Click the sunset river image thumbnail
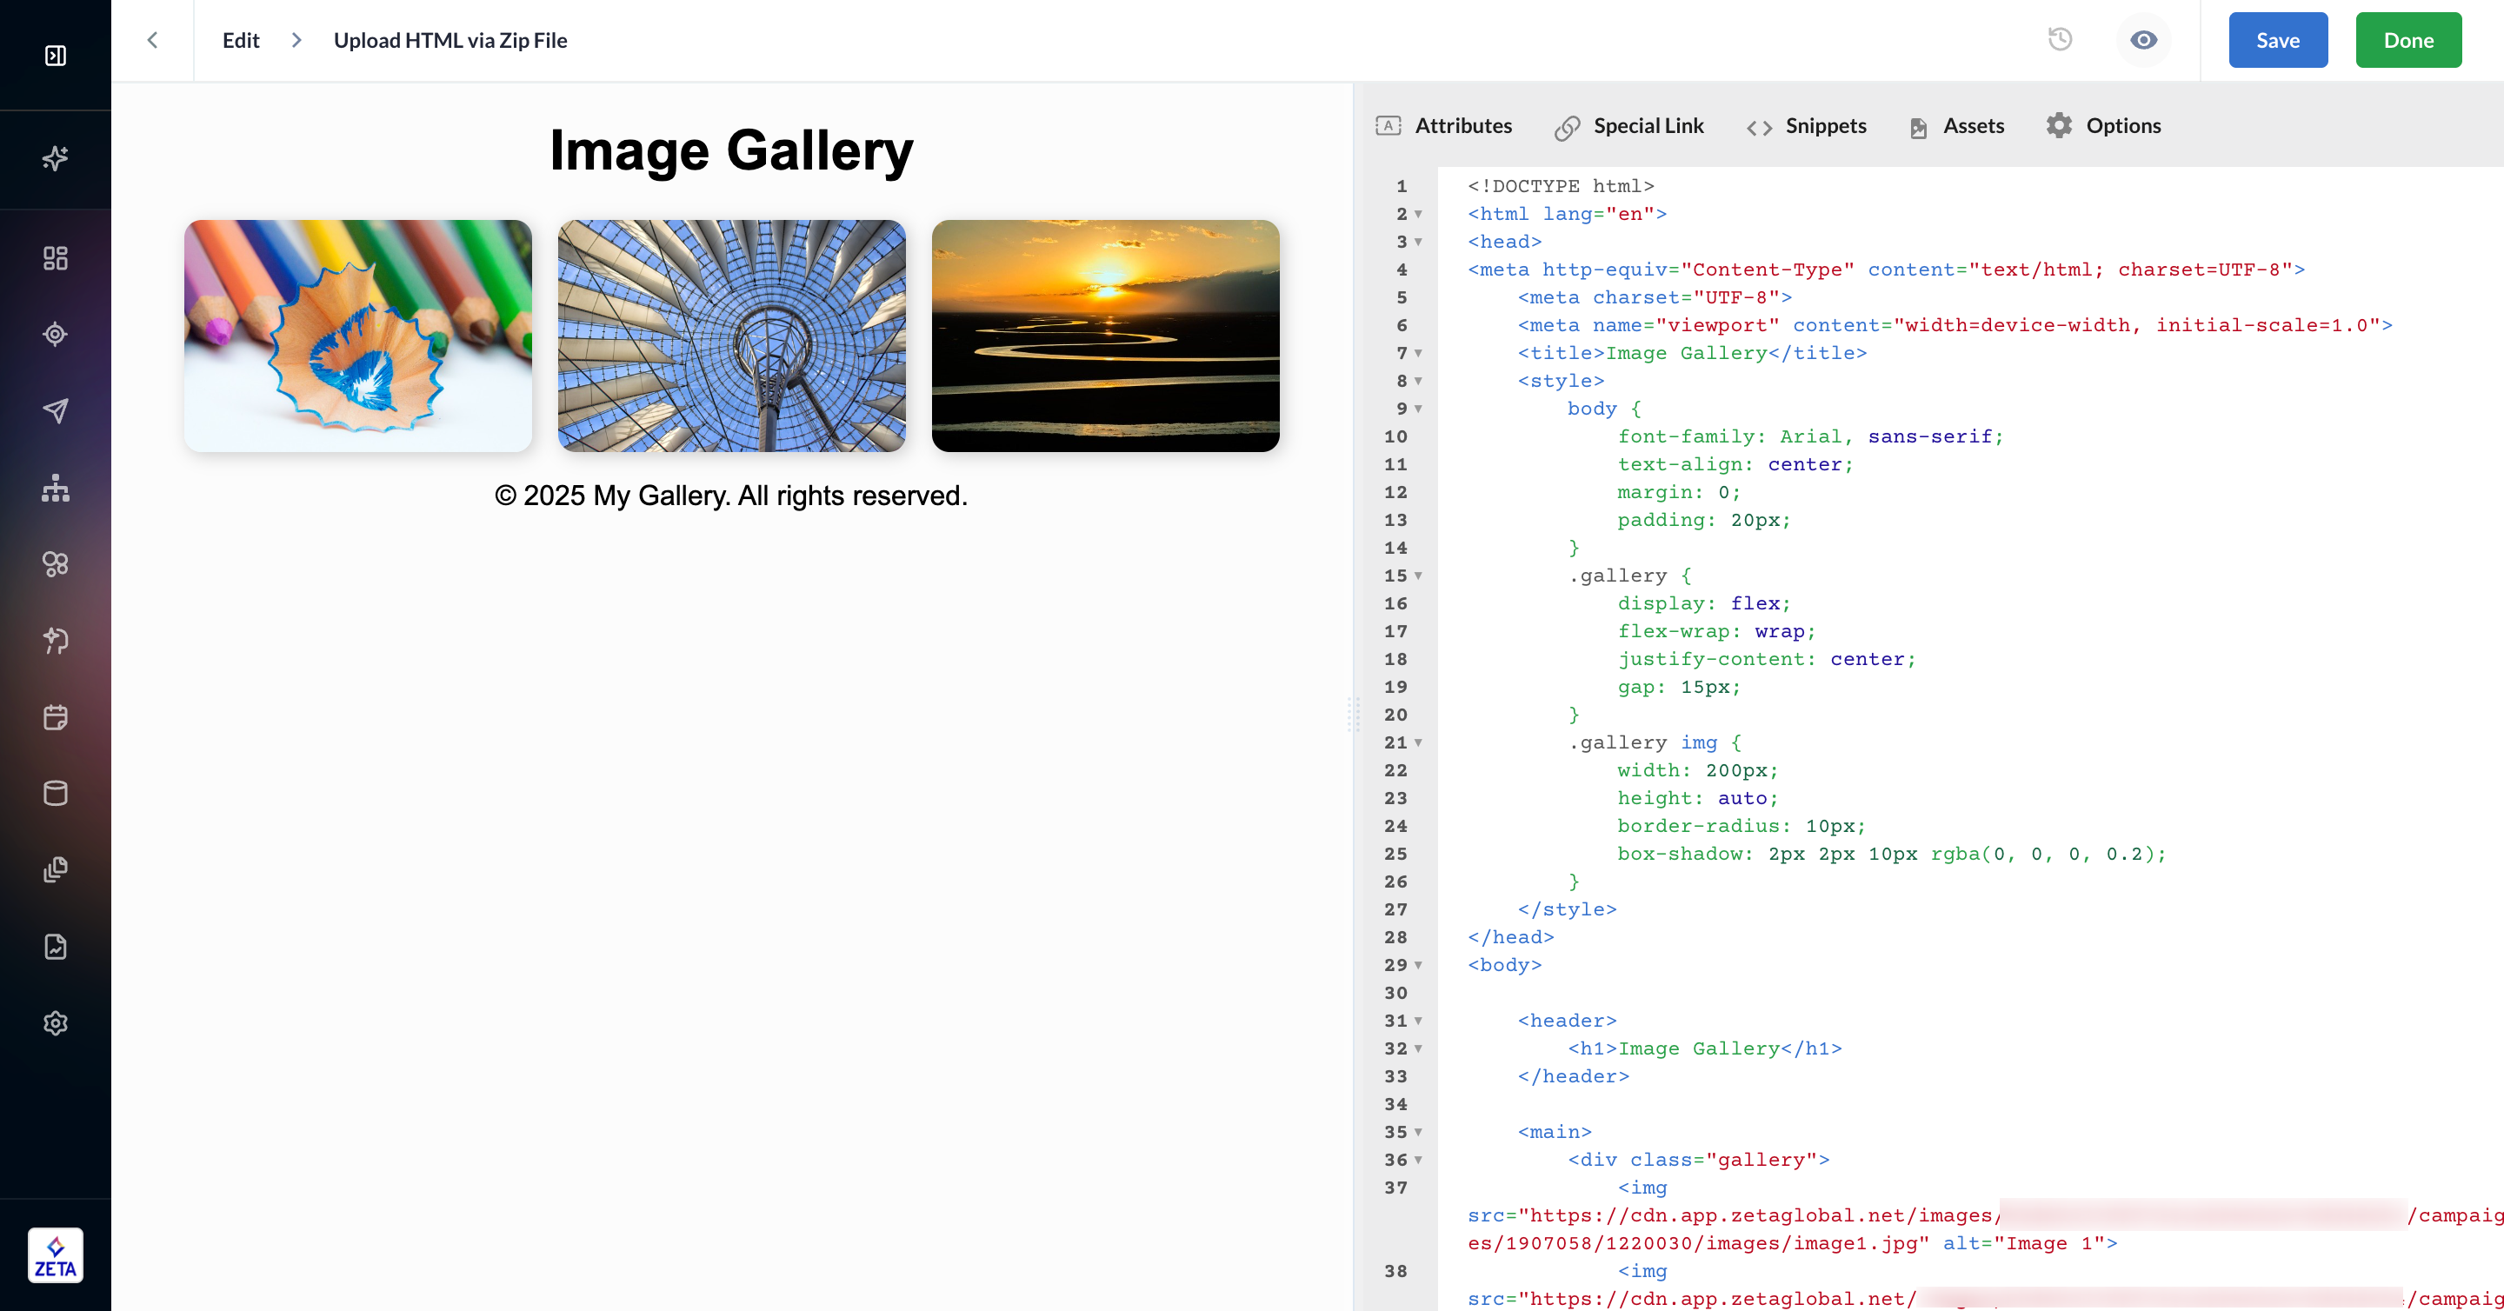The height and width of the screenshot is (1311, 2504). pyautogui.click(x=1104, y=336)
